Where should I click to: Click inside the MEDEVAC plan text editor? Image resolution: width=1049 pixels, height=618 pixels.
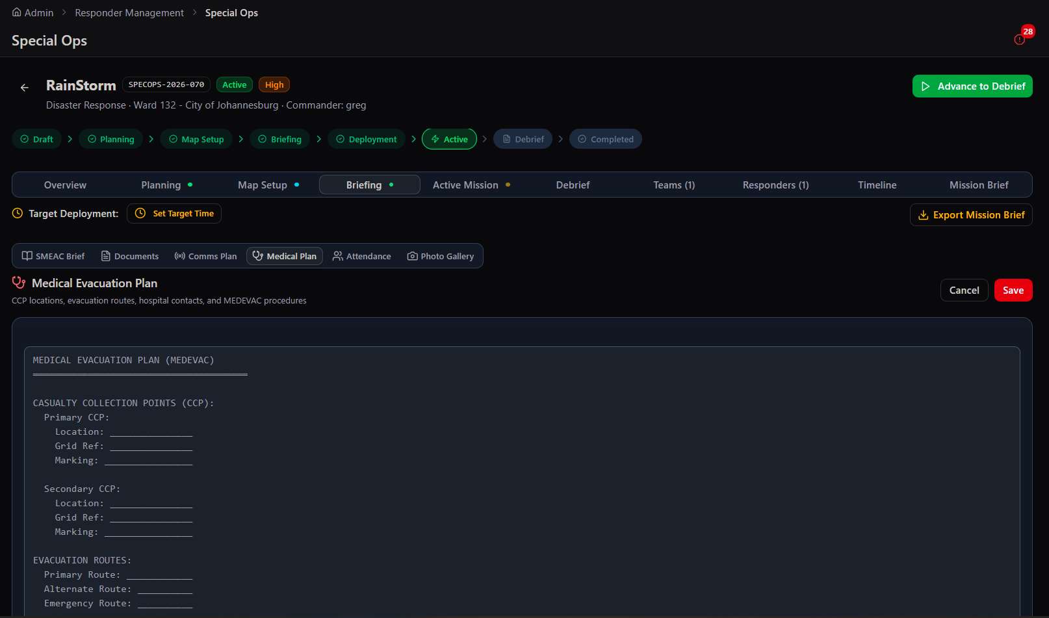pos(522,481)
